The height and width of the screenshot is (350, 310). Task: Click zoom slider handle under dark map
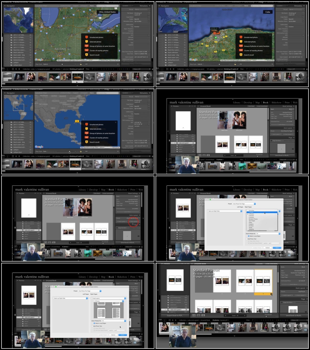[x=69, y=152]
